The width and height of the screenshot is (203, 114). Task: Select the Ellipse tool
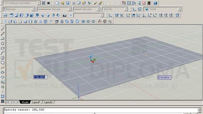pos(3,73)
